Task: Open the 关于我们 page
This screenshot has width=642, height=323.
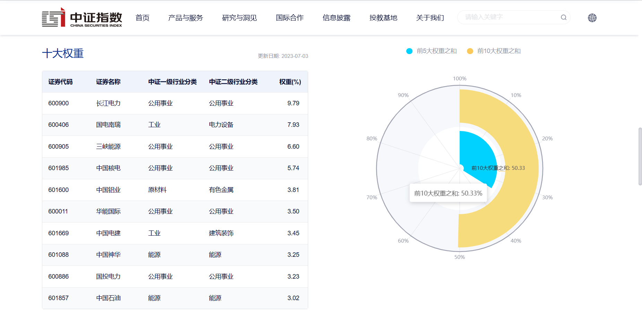Action: 430,18
